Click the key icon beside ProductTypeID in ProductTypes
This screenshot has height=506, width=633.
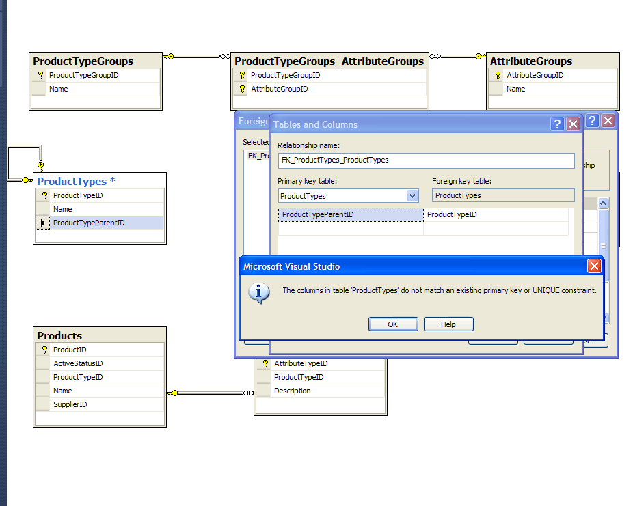tap(43, 195)
